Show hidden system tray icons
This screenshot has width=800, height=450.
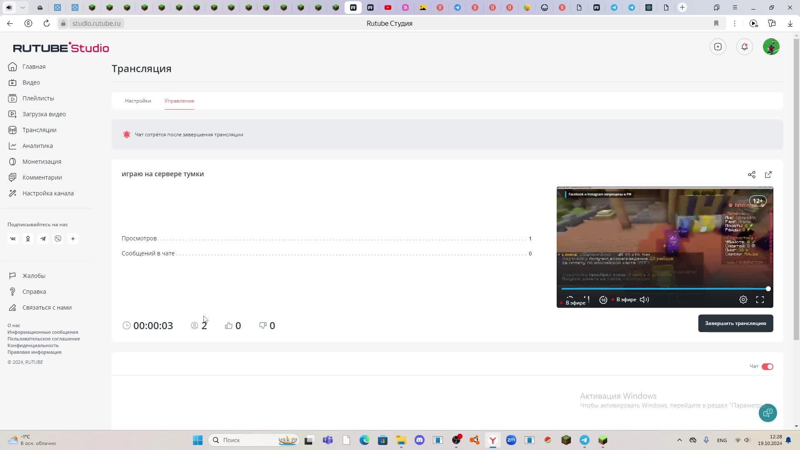(x=679, y=440)
